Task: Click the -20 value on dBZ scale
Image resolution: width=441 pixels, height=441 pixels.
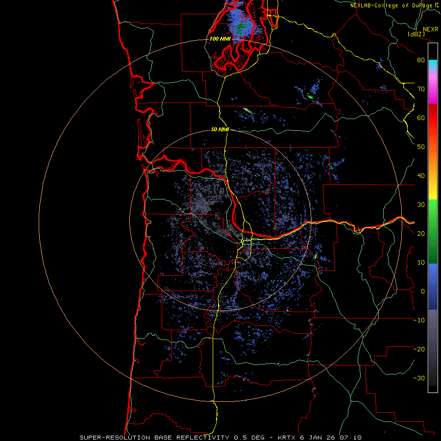Action: point(419,349)
